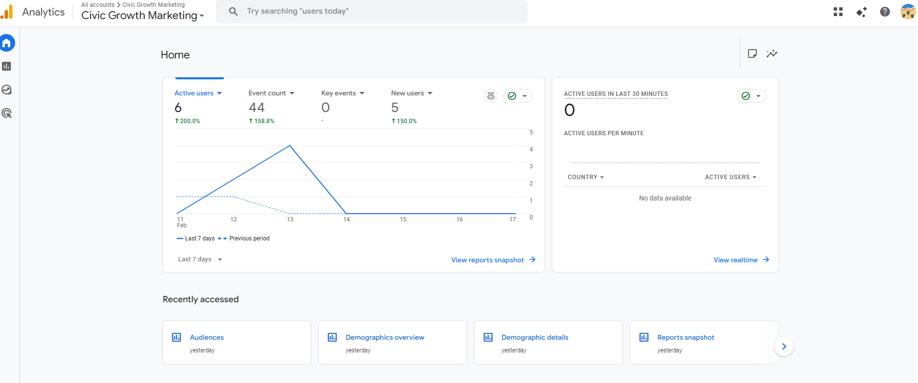
Task: Open the Country dimension dropdown
Action: (x=586, y=177)
